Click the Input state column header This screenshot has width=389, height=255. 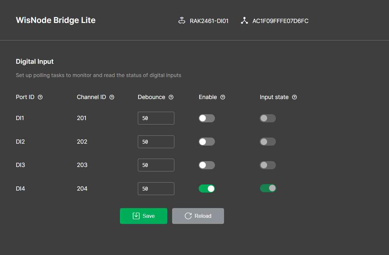coord(274,97)
